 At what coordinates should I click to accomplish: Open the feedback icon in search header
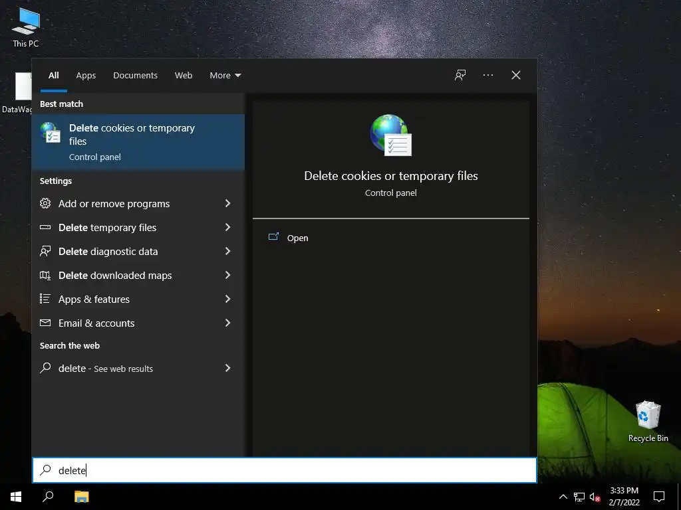[460, 75]
